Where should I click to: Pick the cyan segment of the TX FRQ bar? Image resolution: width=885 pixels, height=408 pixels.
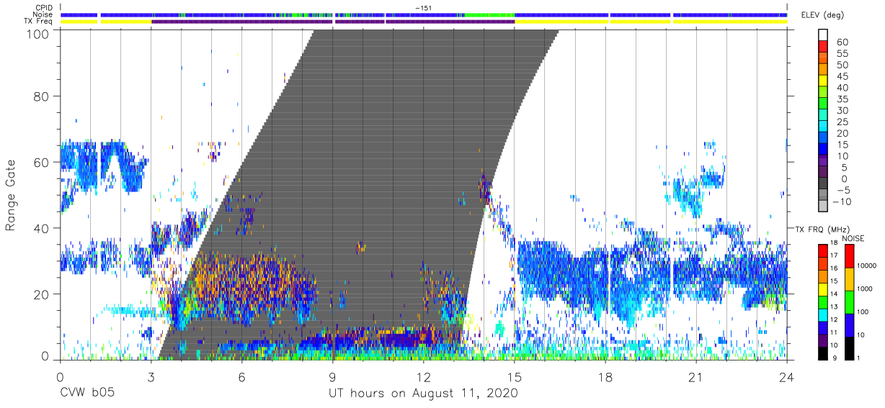823,315
